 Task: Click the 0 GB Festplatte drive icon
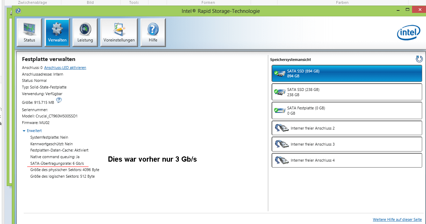(x=279, y=110)
